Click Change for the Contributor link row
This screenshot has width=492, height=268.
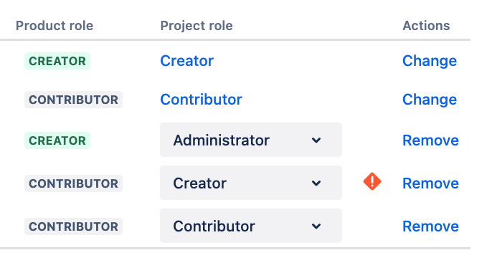click(429, 100)
